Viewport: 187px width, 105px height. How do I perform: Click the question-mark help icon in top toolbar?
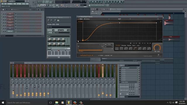pos(123,2)
